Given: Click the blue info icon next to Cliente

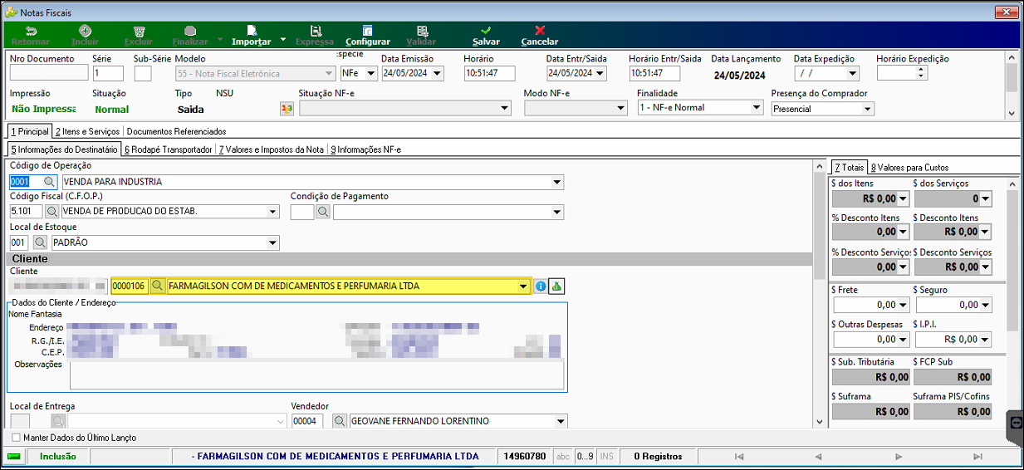Looking at the screenshot, I should tap(541, 286).
